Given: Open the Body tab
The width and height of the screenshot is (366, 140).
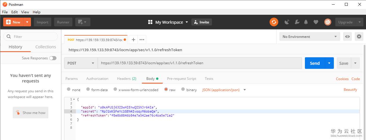Looking at the screenshot, I should (152, 79).
